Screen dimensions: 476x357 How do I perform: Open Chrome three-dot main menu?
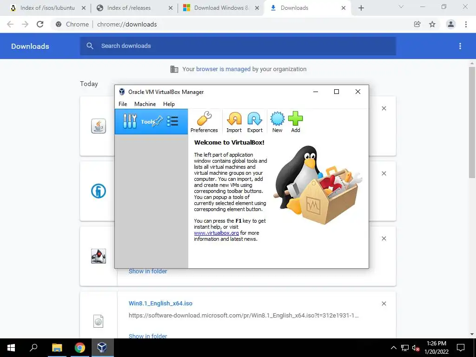(x=466, y=24)
